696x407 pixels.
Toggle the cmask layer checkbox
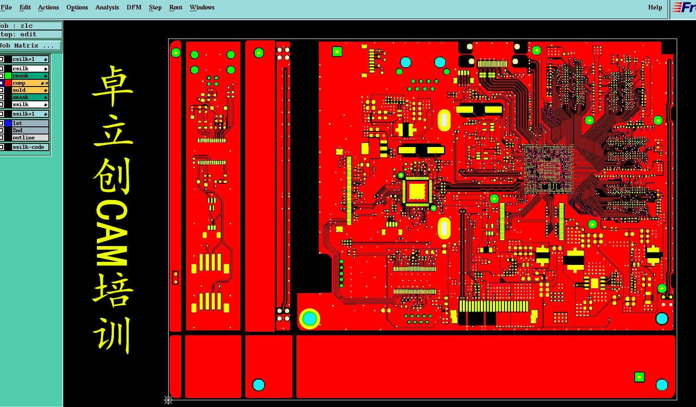(x=2, y=76)
